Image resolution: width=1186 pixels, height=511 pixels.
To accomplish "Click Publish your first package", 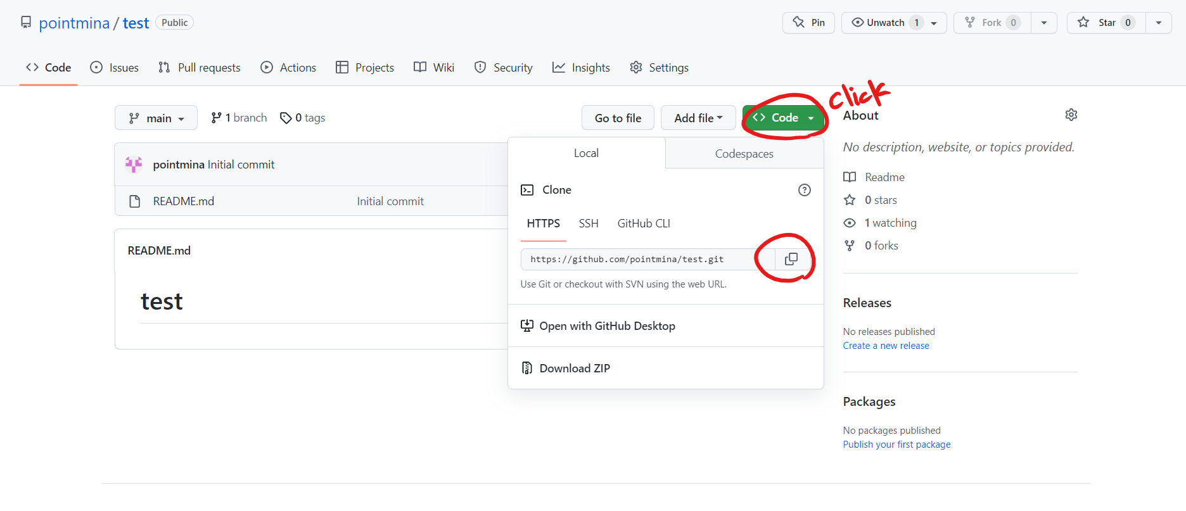I will point(896,445).
